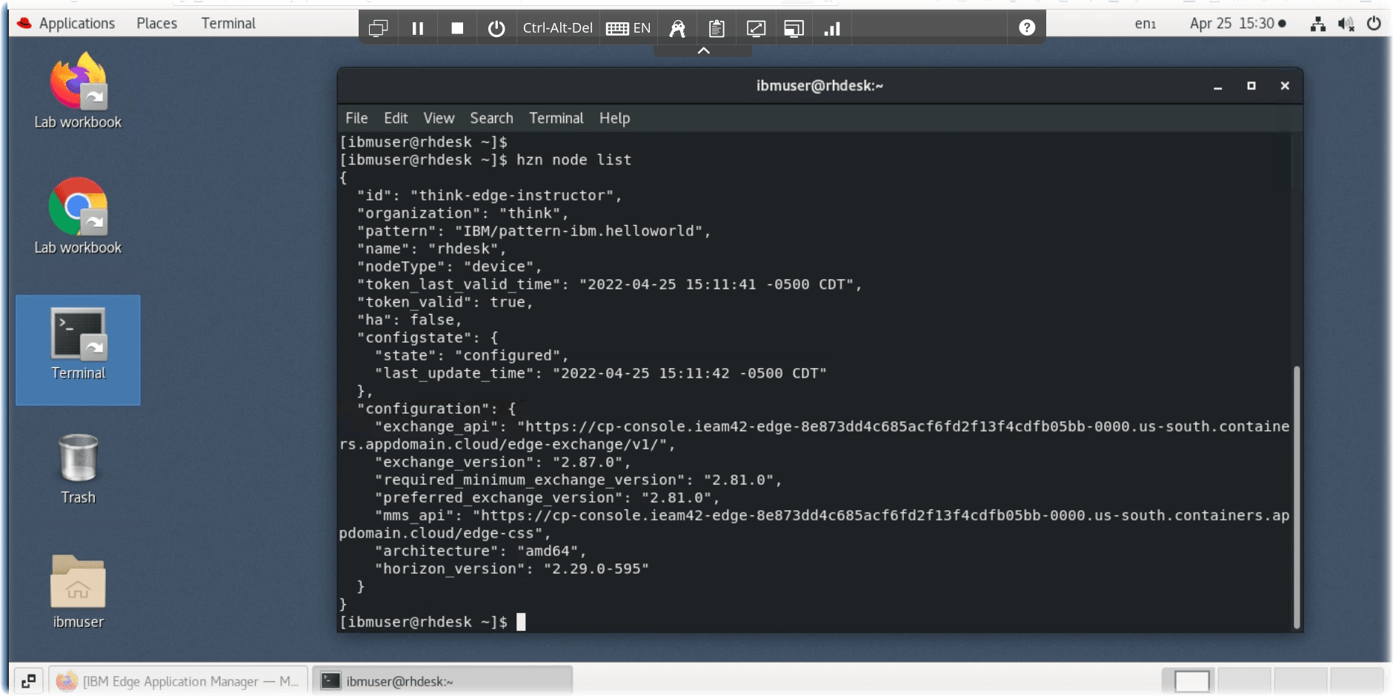Click the network connection status icon
The width and height of the screenshot is (1393, 696).
point(1318,24)
